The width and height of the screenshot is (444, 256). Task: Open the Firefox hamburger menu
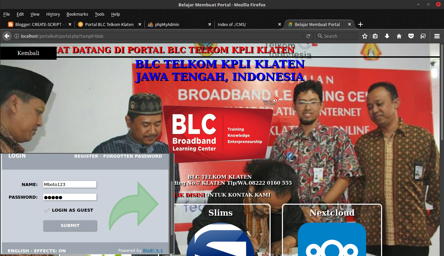click(x=437, y=36)
